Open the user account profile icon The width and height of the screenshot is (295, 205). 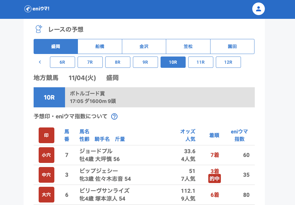point(259,9)
